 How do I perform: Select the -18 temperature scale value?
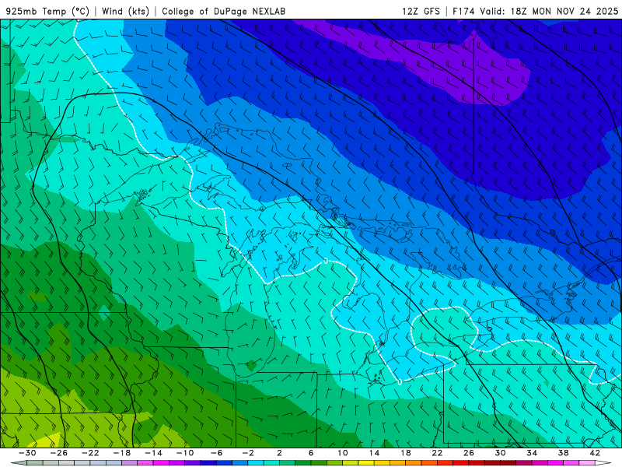(x=122, y=453)
